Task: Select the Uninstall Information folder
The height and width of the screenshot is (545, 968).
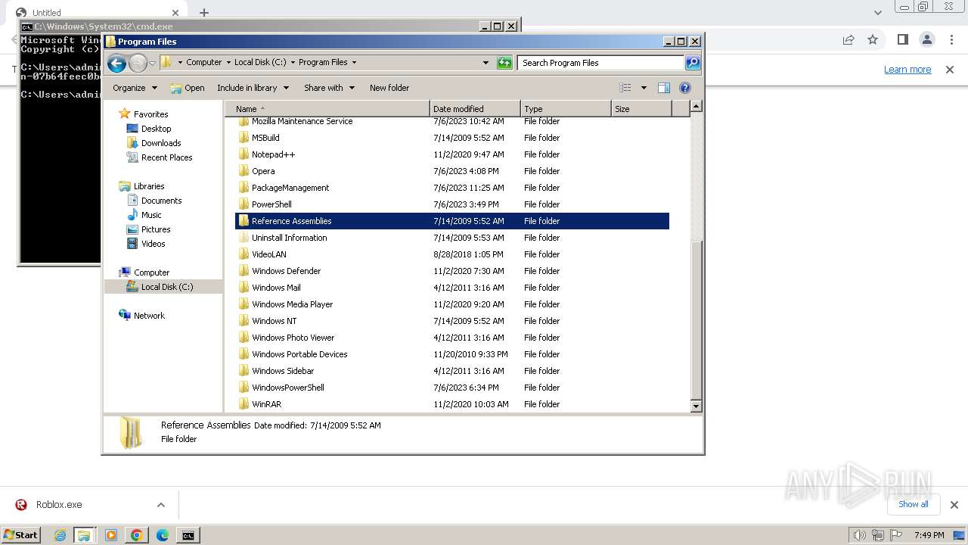Action: pos(289,238)
